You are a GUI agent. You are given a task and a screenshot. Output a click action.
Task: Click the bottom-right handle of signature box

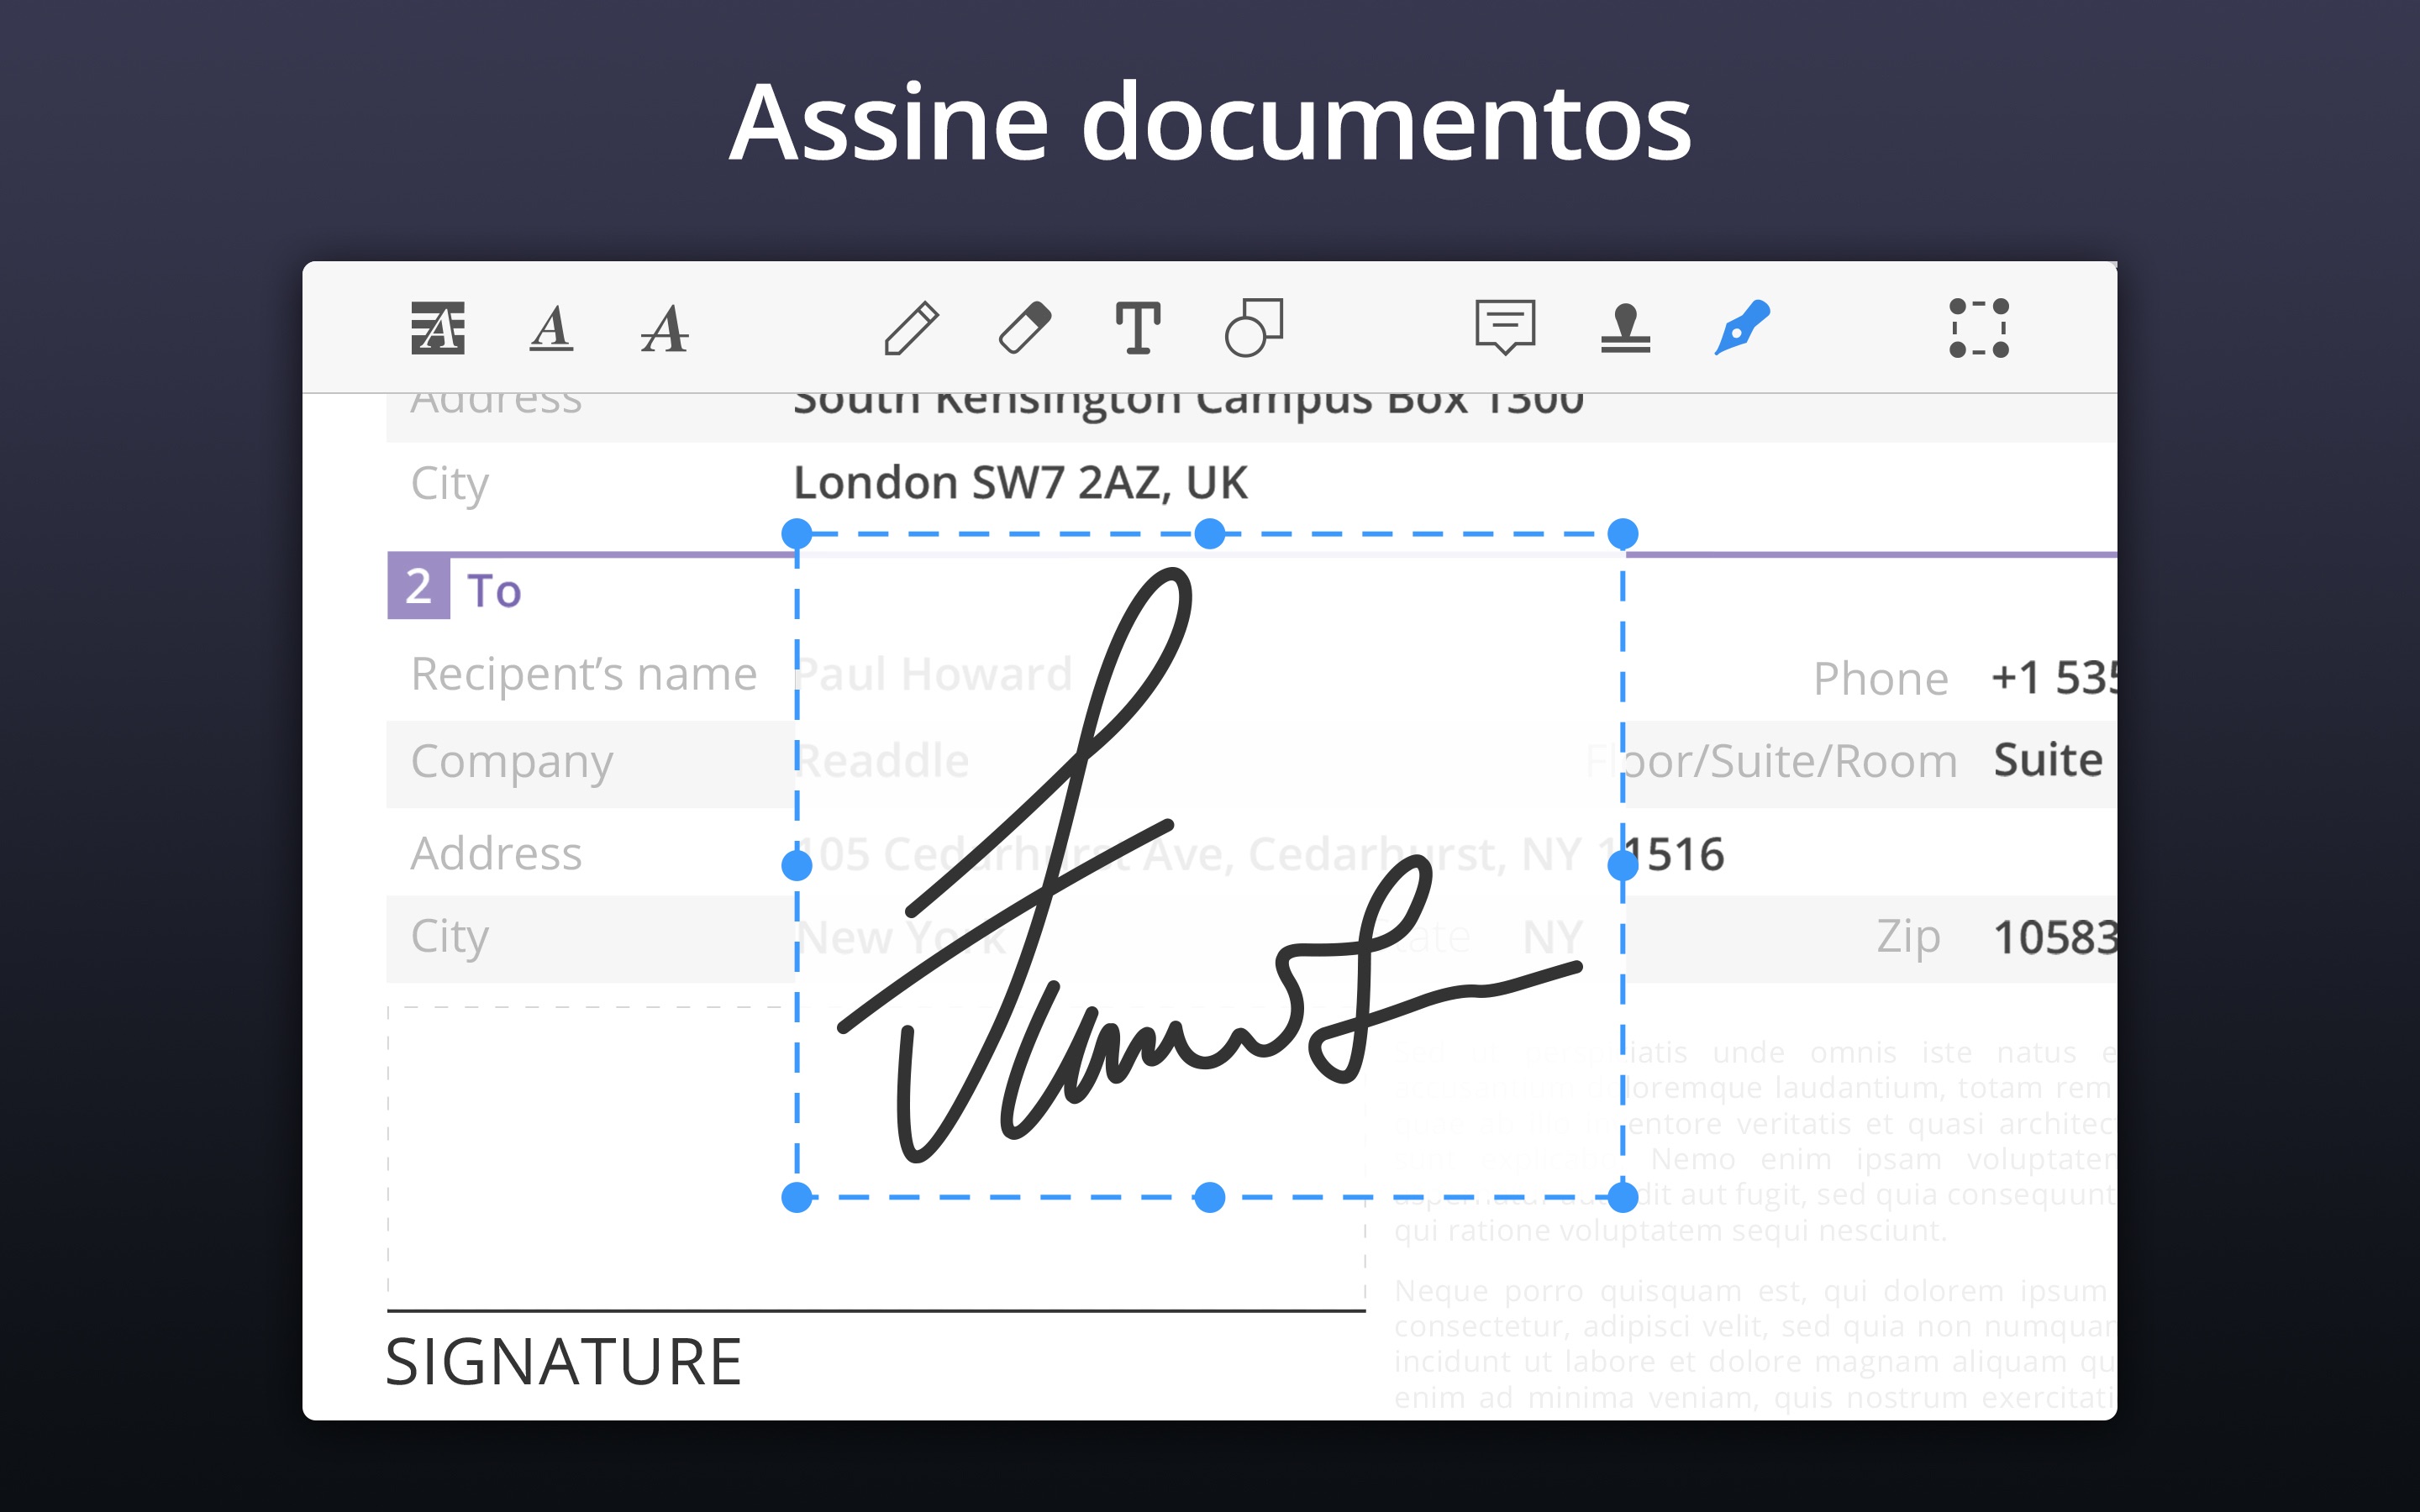tap(1623, 1197)
